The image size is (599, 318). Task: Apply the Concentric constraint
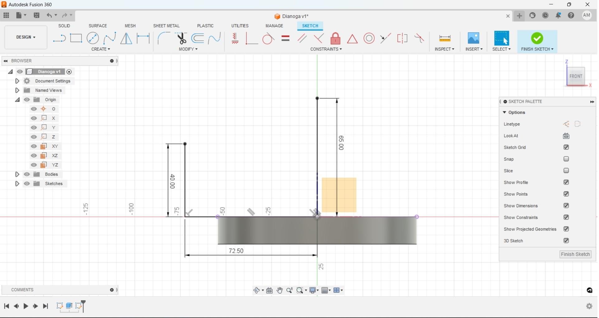369,38
